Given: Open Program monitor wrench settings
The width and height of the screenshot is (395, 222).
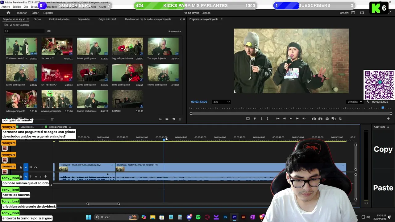Looking at the screenshot, I should pyautogui.click(x=368, y=102).
